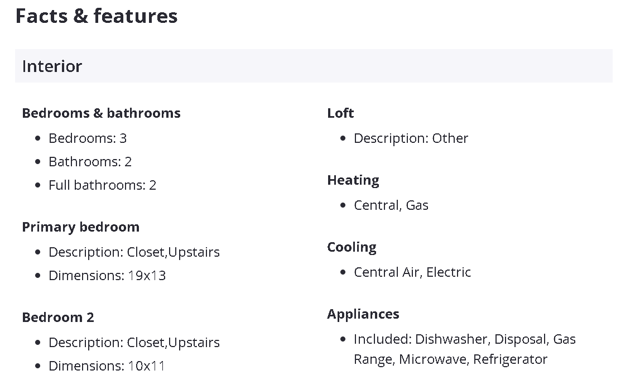This screenshot has height=375, width=640.
Task: Click the Bedrooms: 3 list item
Action: pos(88,138)
